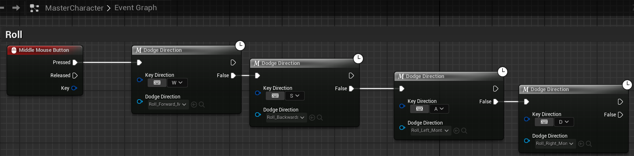Click the keyboard key selector button beside A
634x156 pixels.
click(x=419, y=109)
